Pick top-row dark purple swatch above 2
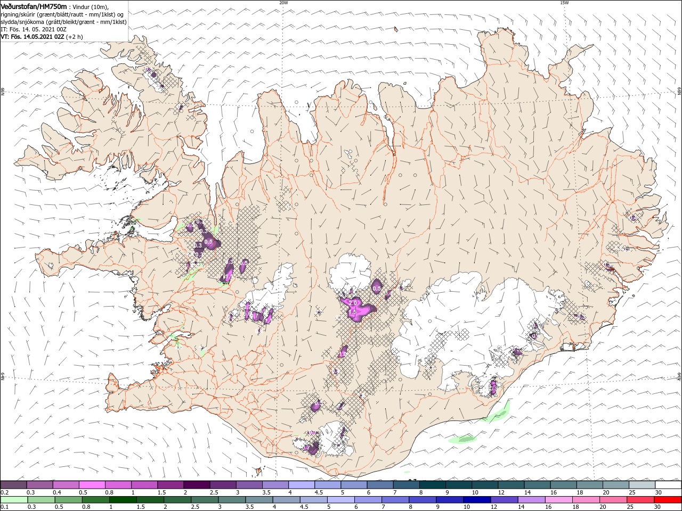 pos(197,485)
